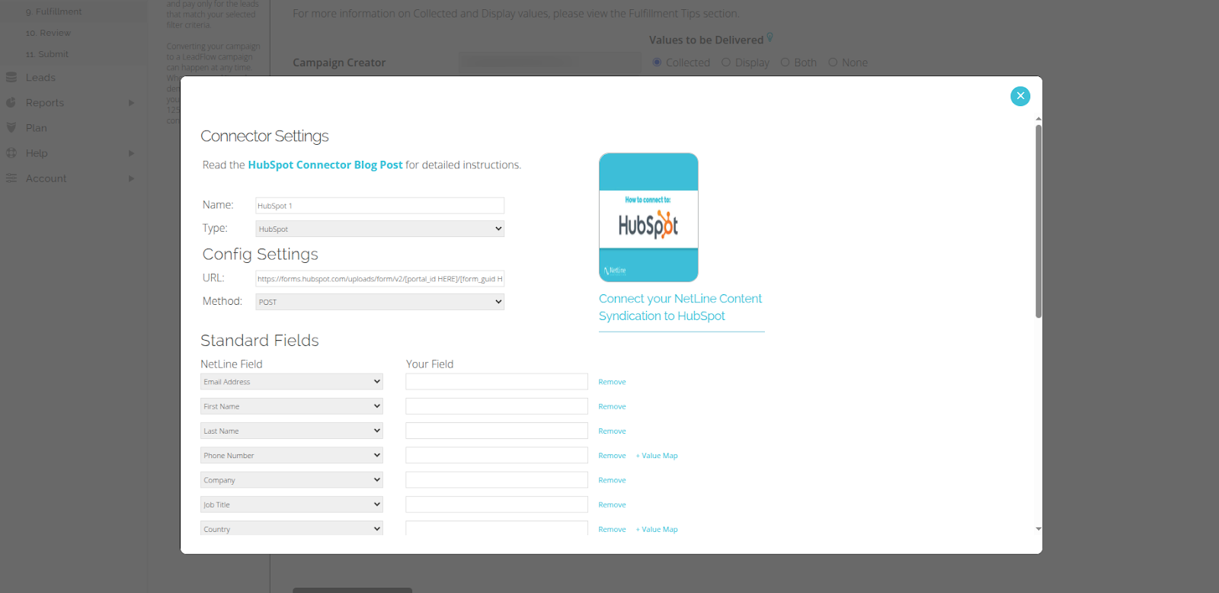
Task: Open the Last Name NetLine field dropdown
Action: coord(291,431)
